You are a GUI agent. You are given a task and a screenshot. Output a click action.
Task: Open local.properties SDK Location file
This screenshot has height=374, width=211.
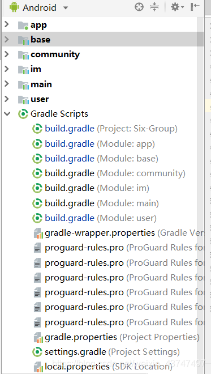point(109,367)
